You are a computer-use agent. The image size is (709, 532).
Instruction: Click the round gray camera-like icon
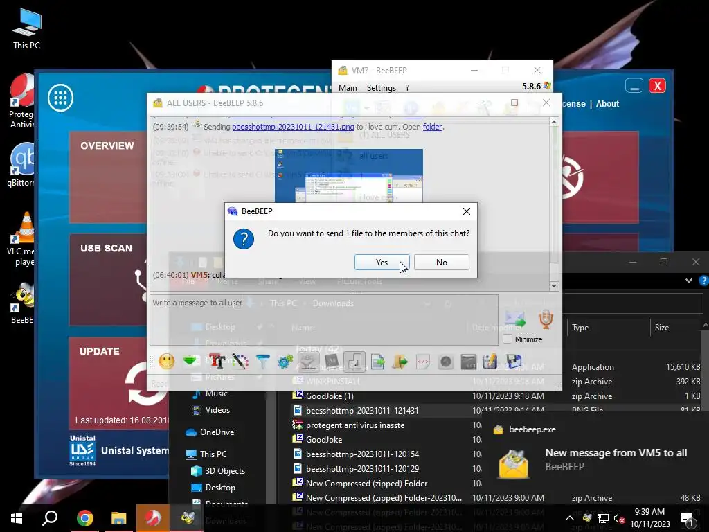(x=446, y=362)
